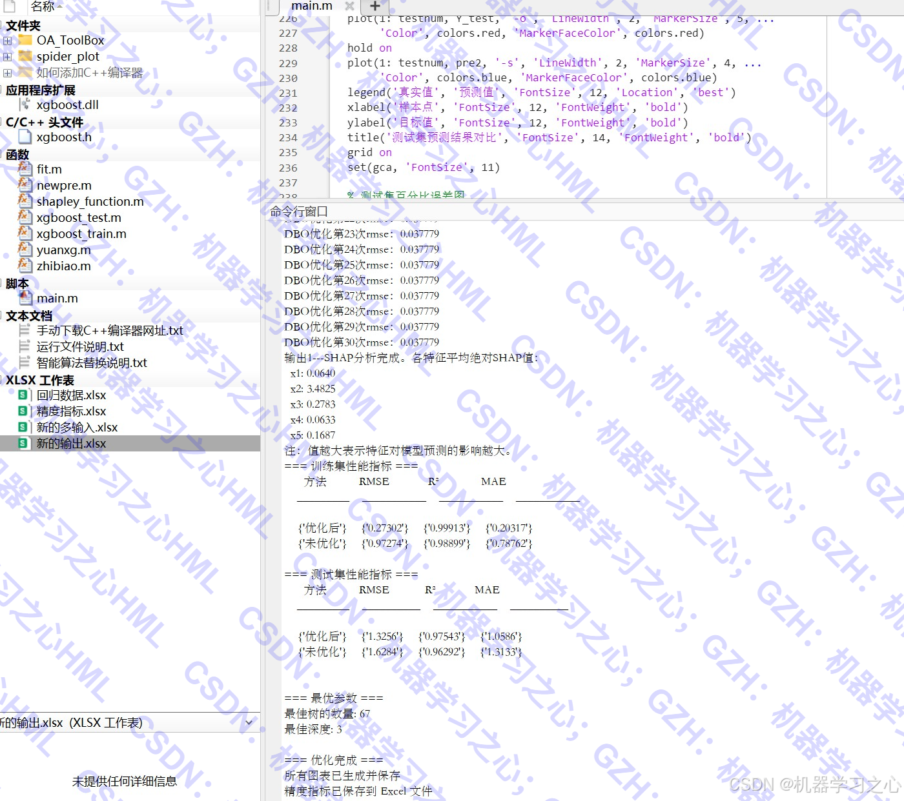This screenshot has width=904, height=801.
Task: Select xgboost.h in file list
Action: pyautogui.click(x=64, y=137)
